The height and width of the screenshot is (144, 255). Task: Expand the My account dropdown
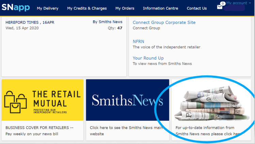[238, 3]
